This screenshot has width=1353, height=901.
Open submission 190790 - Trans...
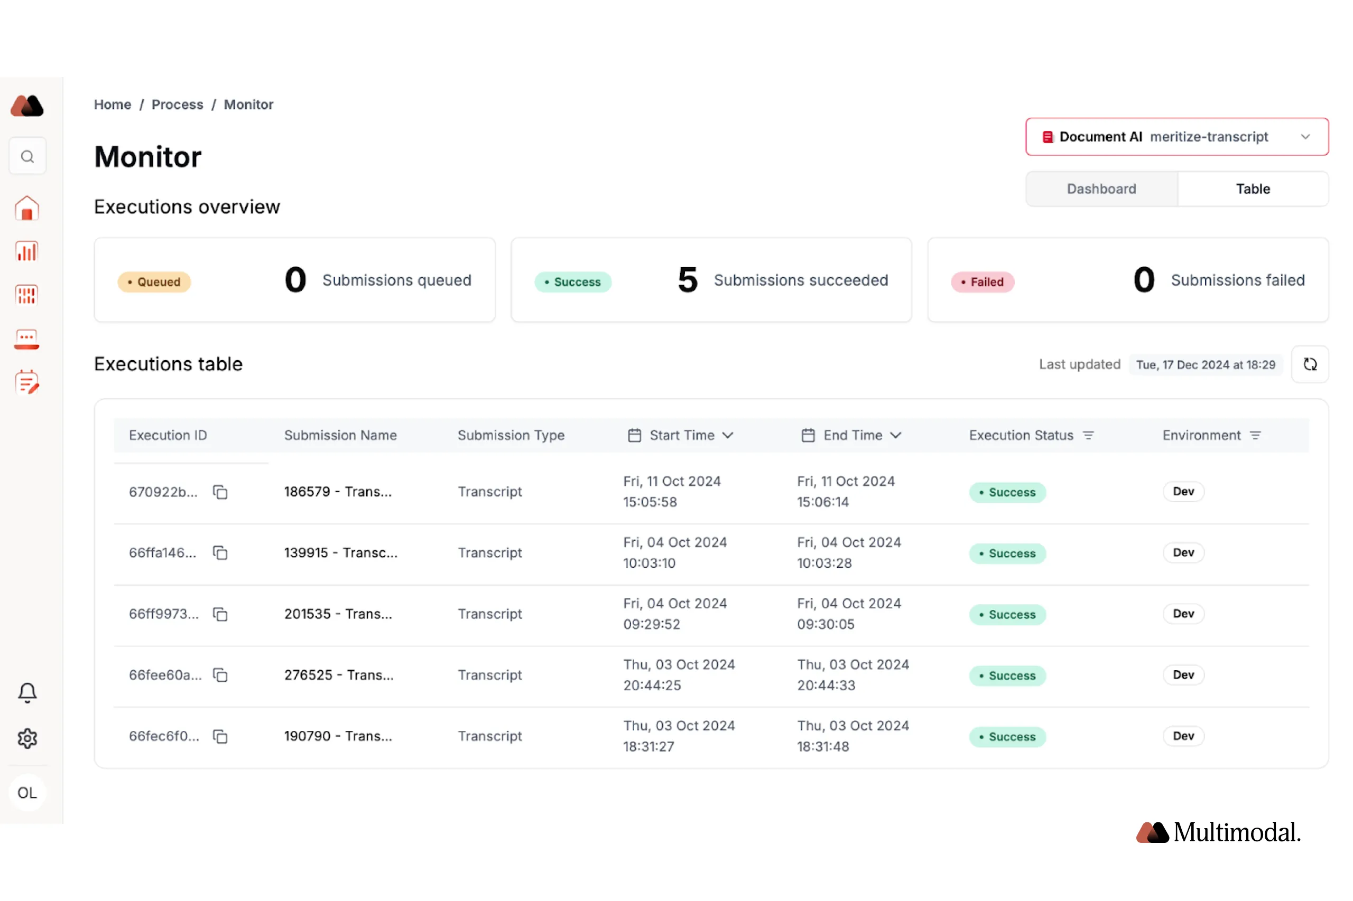pos(338,736)
